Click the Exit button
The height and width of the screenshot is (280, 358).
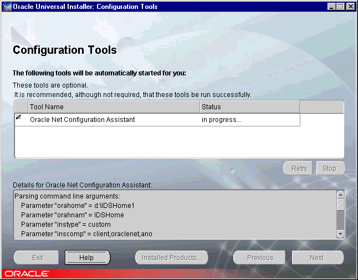[x=37, y=258]
